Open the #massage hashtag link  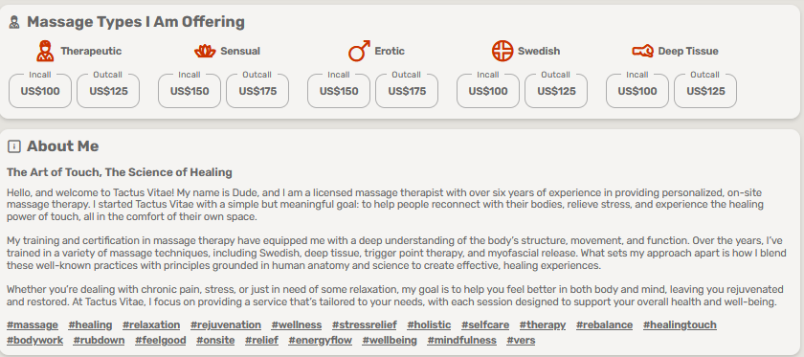tap(33, 324)
